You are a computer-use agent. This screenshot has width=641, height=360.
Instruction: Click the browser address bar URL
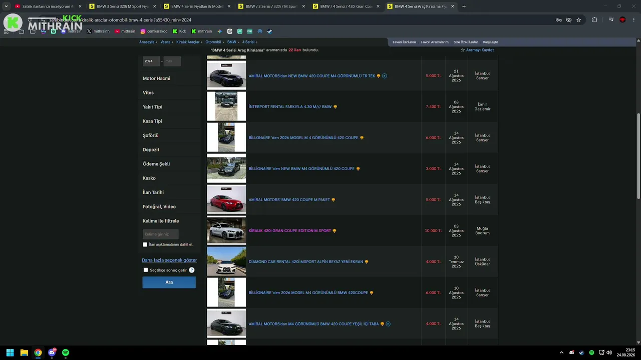120,20
